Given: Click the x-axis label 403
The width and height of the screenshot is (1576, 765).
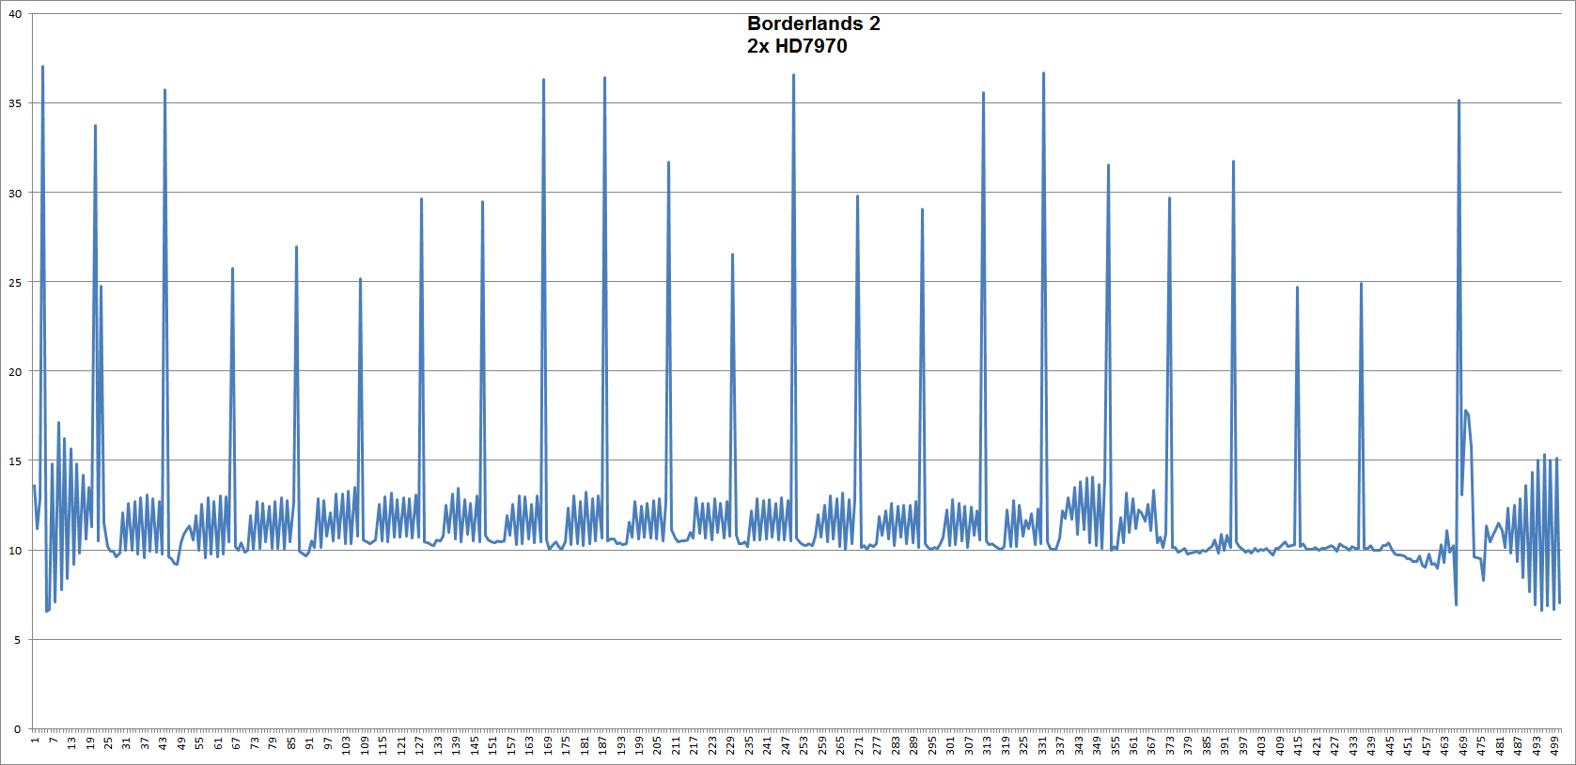Looking at the screenshot, I should coord(1262,745).
